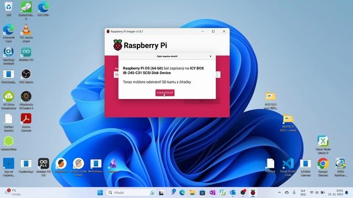Open Outlook from the taskbar

(x=233, y=193)
